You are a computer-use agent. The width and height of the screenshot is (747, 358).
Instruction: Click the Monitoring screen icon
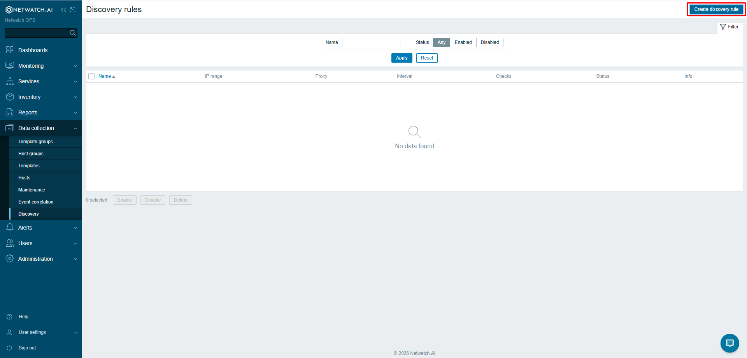click(x=10, y=66)
